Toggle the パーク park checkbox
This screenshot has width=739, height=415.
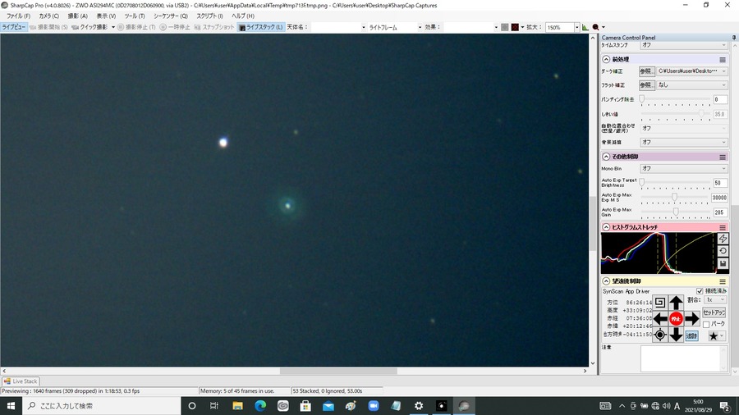click(706, 324)
